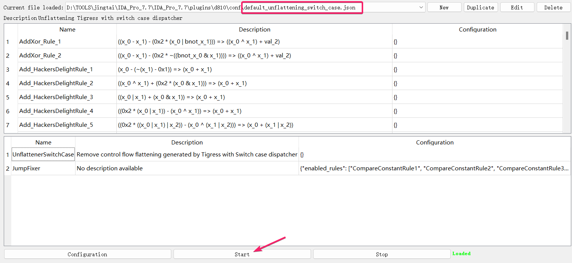The height and width of the screenshot is (263, 572).
Task: Click the New configuration button
Action: pyautogui.click(x=444, y=8)
